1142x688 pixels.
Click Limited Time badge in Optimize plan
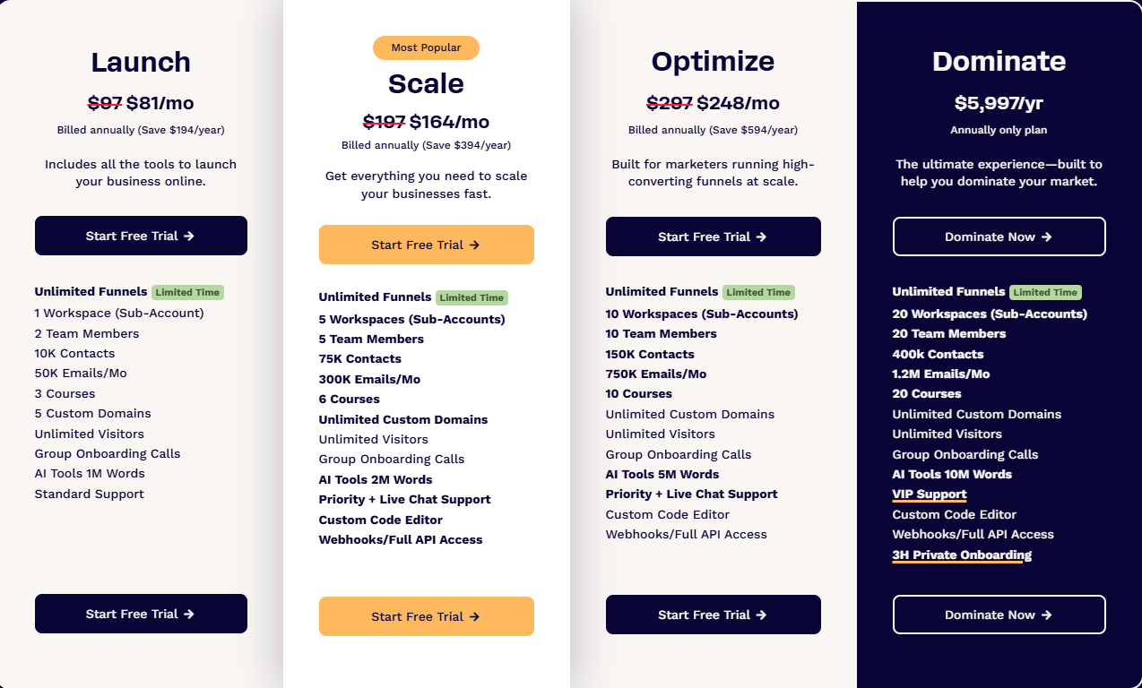[758, 292]
